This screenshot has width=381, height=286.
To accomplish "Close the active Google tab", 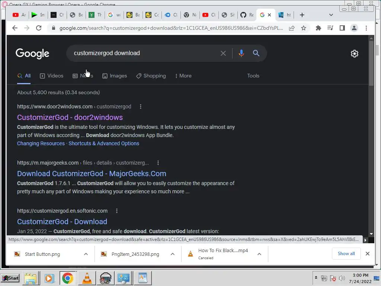I will [x=269, y=15].
